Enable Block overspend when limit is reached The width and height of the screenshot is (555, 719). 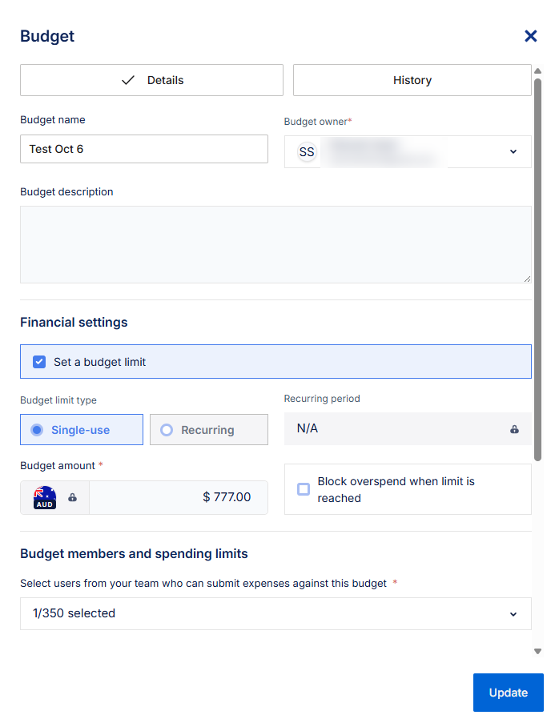point(304,489)
